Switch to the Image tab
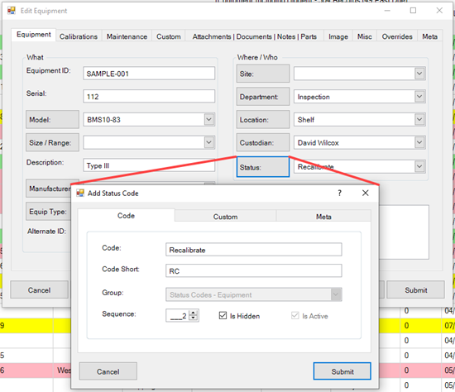The height and width of the screenshot is (392, 455). (x=338, y=36)
